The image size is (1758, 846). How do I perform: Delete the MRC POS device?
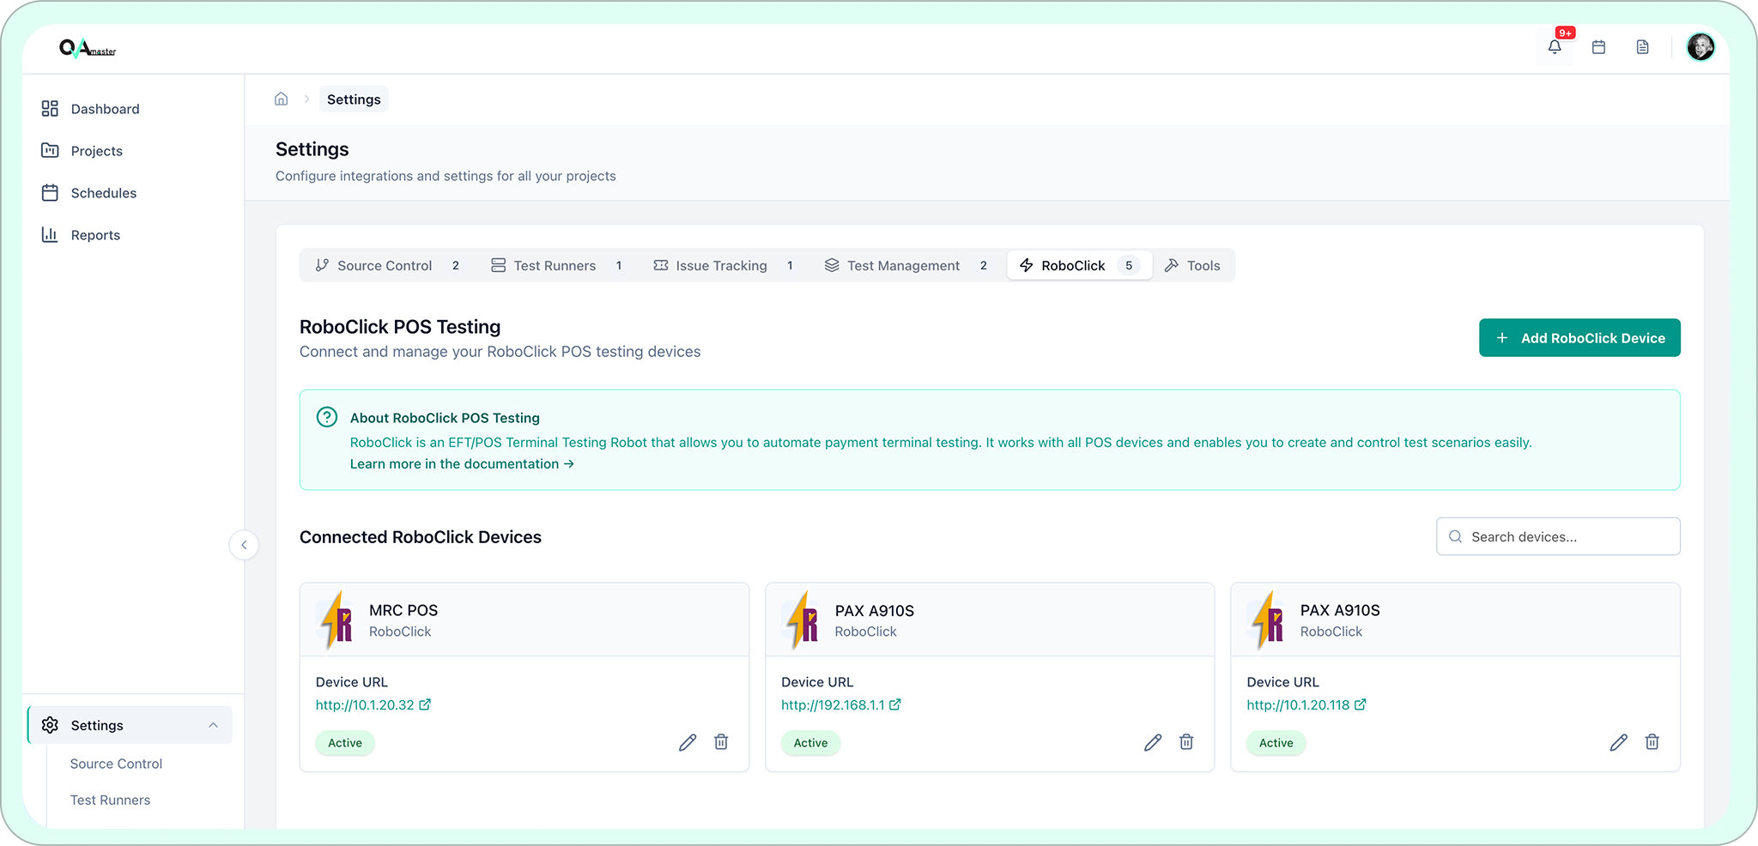[x=721, y=742]
